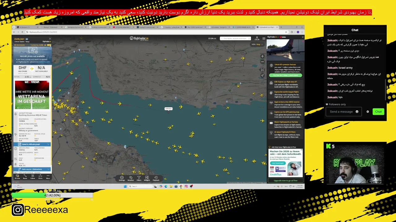
Task: Collapse the Data source - Estimations section
Action: click(x=32, y=169)
